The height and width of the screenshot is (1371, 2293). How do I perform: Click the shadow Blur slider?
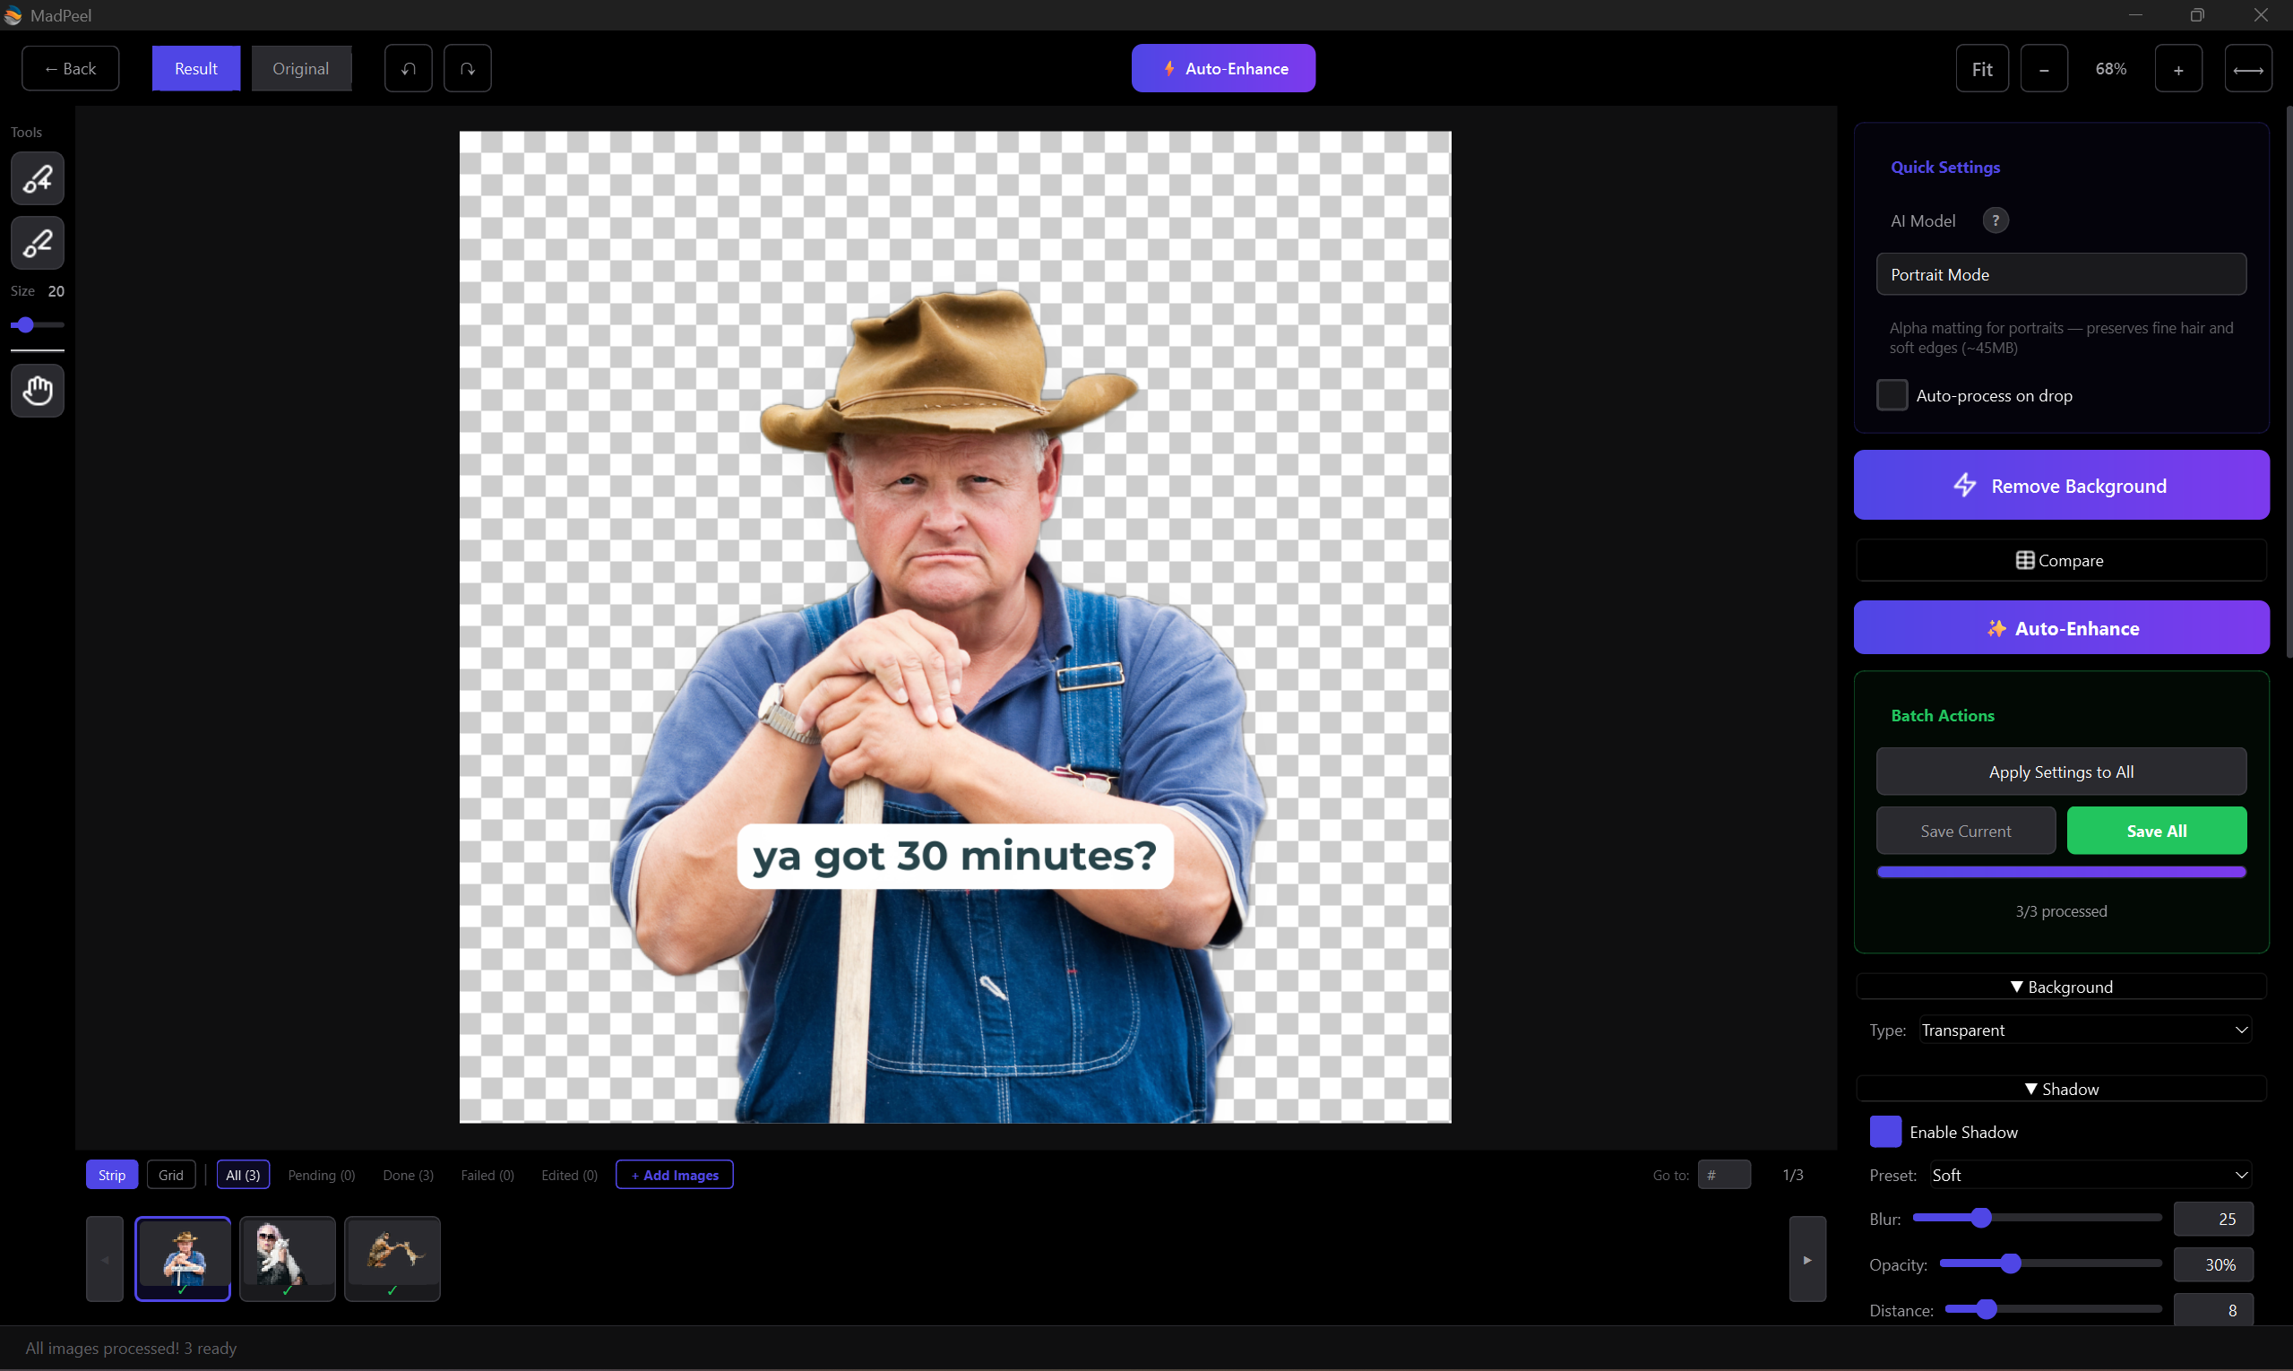[x=1985, y=1218]
